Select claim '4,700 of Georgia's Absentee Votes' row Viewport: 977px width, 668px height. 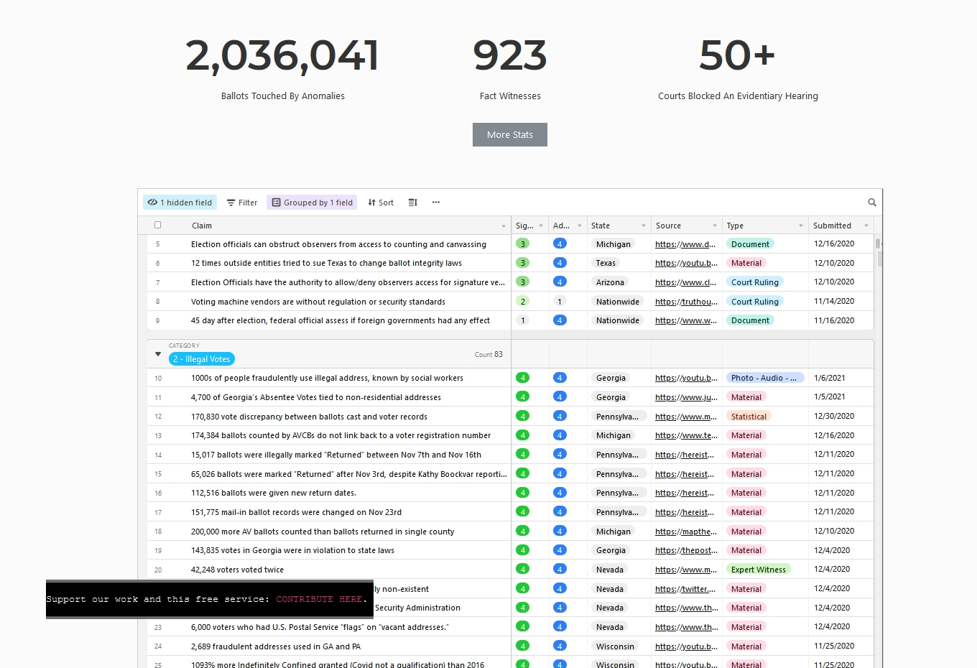click(x=316, y=397)
